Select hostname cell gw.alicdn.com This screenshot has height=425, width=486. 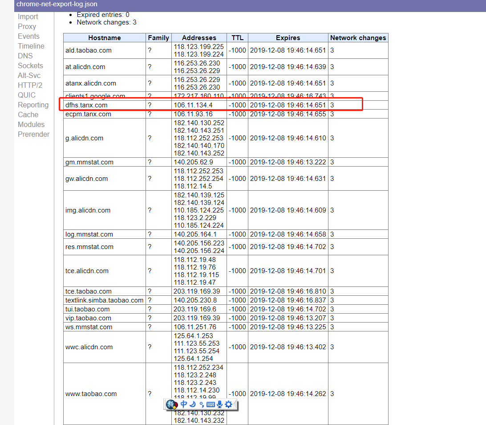[x=105, y=179]
